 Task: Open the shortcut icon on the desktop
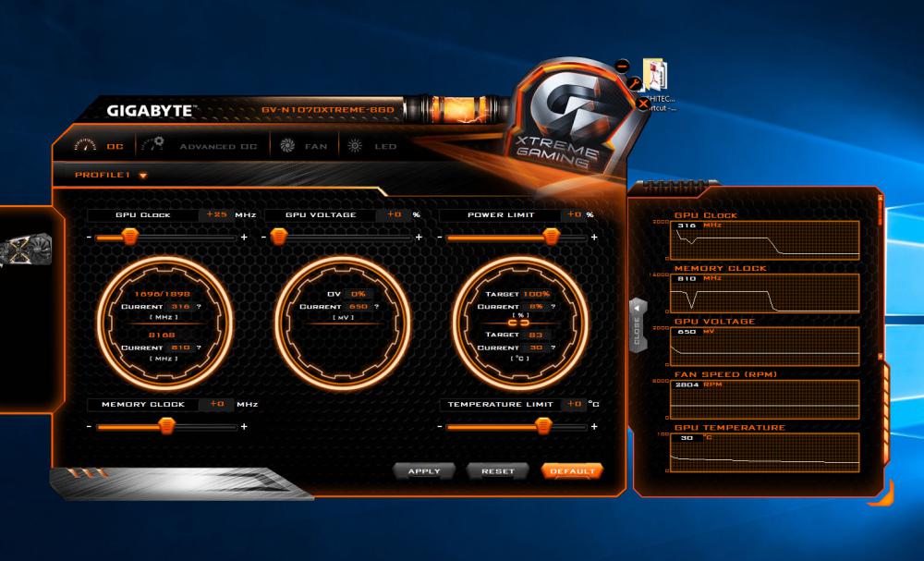[654, 74]
